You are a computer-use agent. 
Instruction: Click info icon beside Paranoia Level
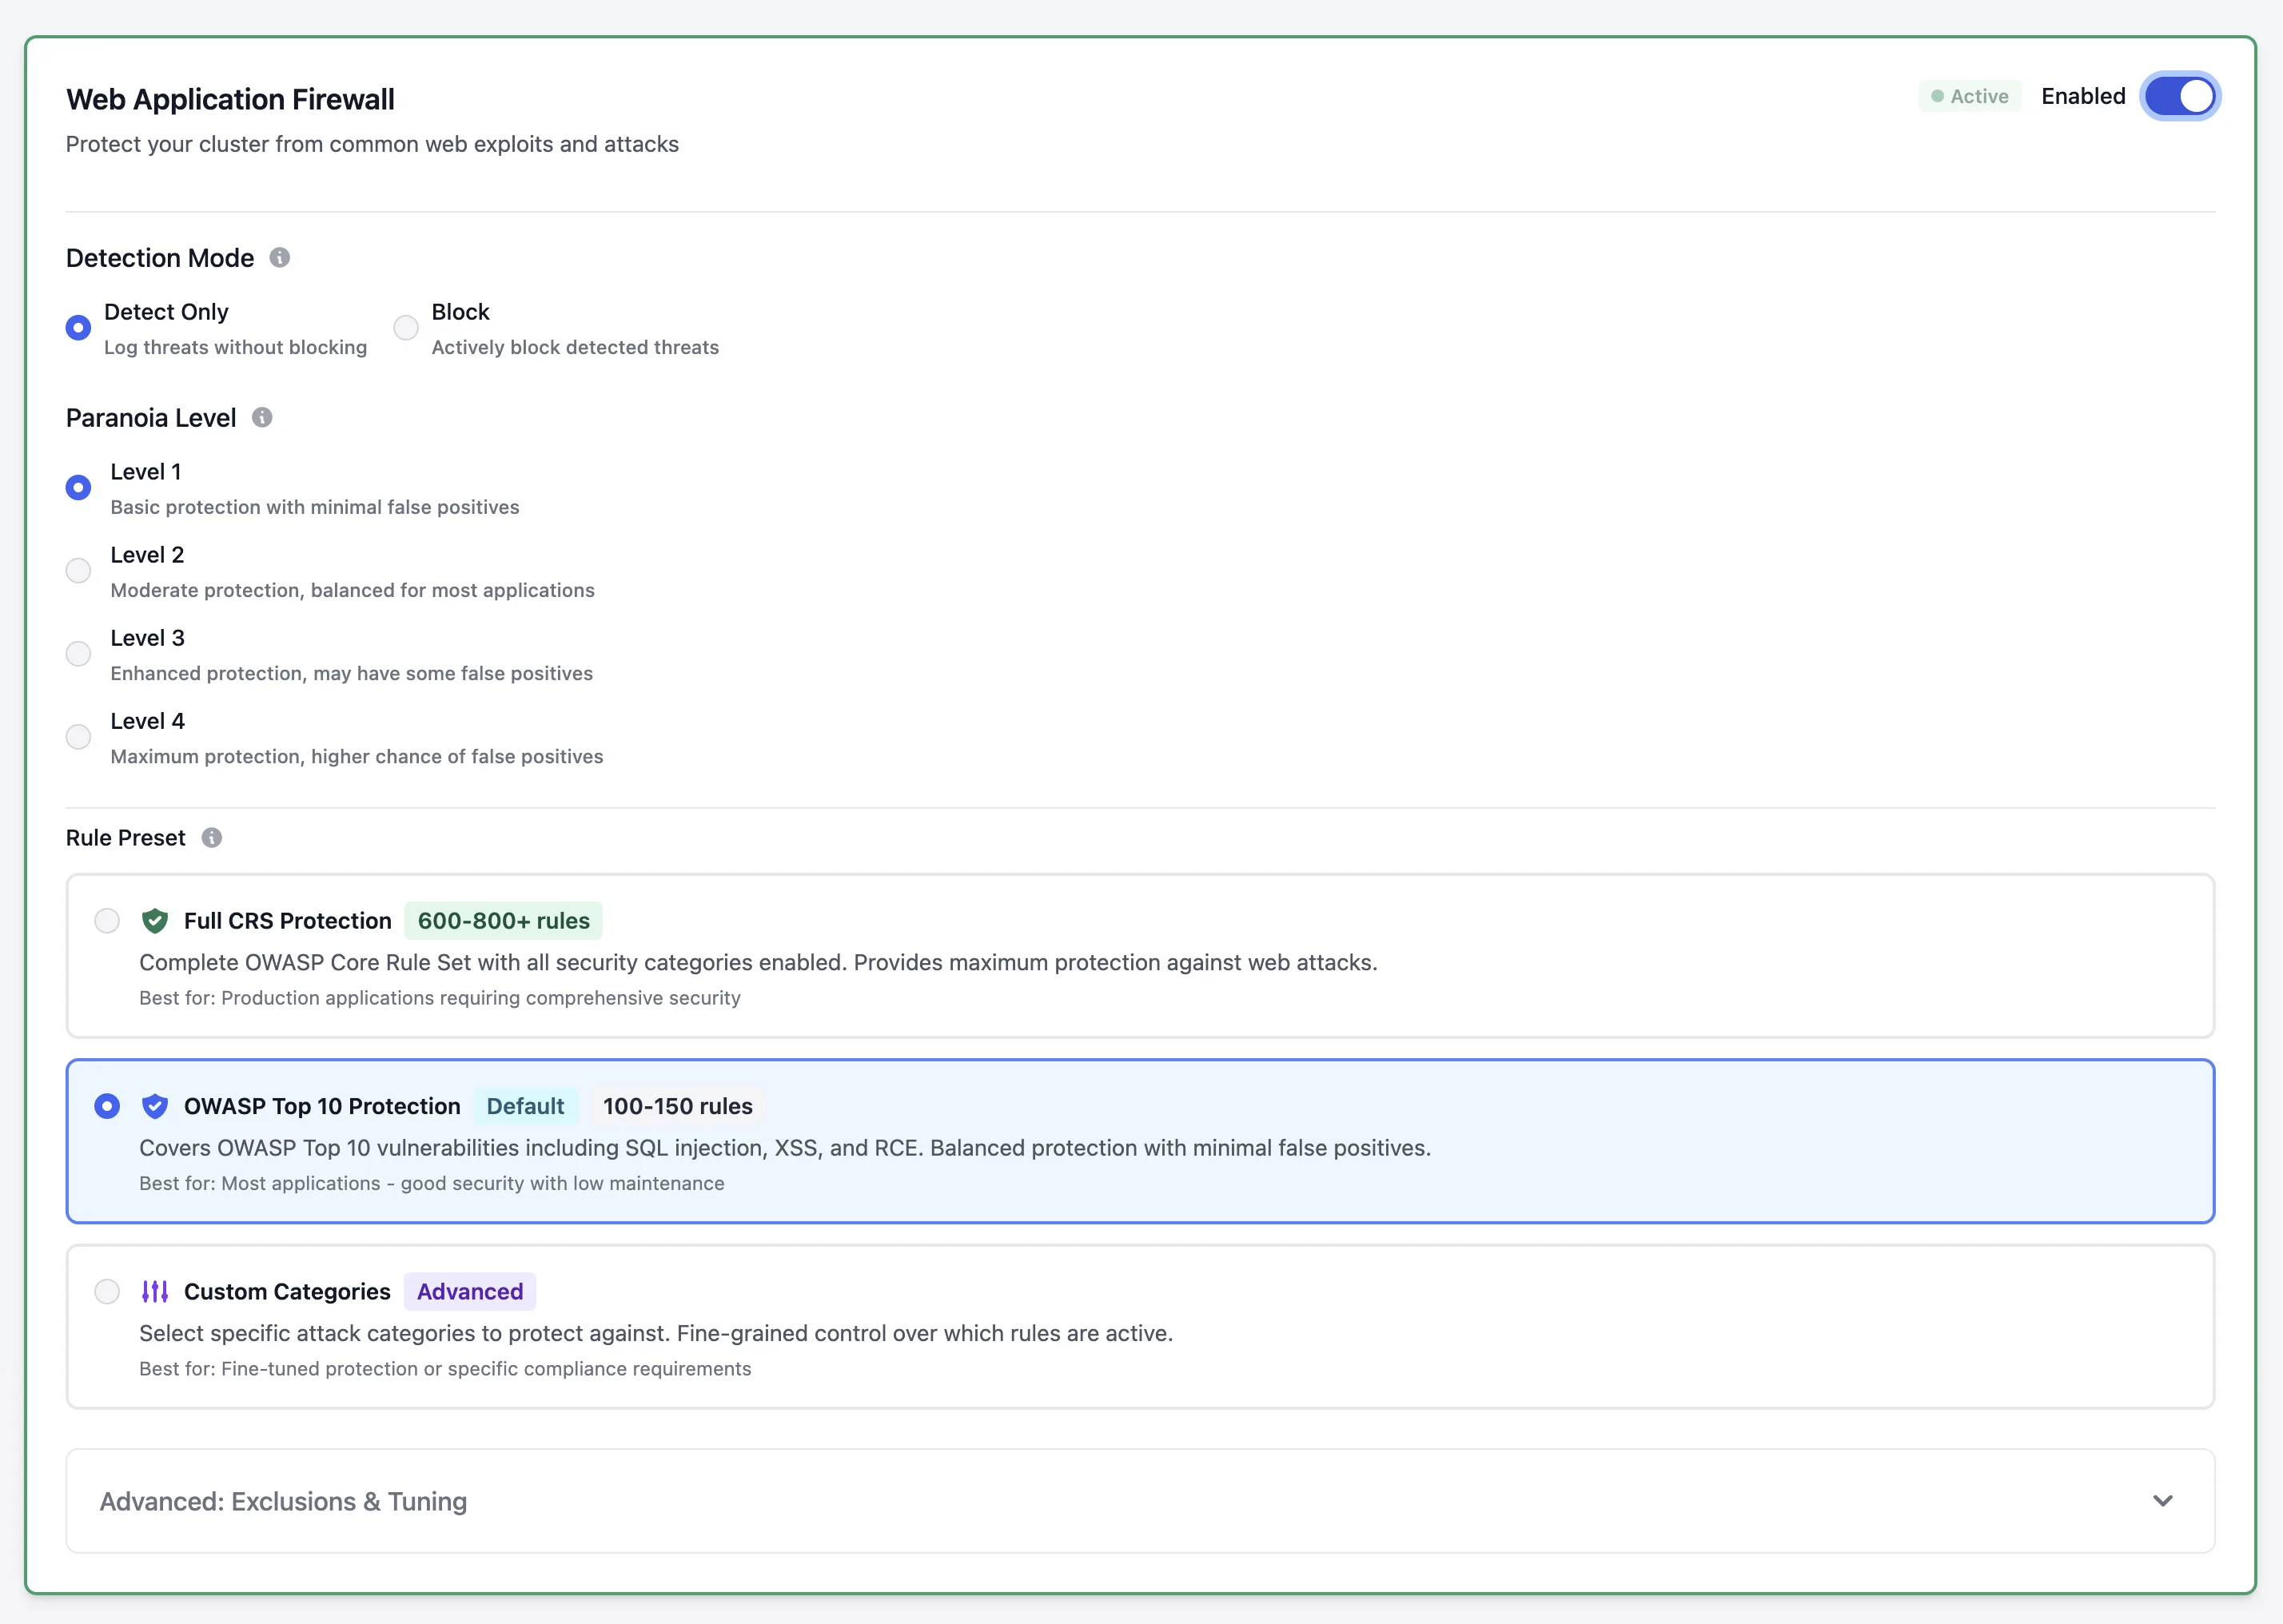pos(262,418)
